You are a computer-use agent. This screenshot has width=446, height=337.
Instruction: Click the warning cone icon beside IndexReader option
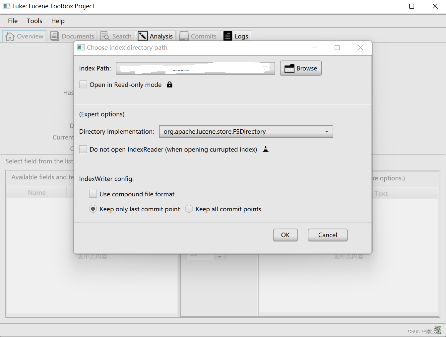coord(266,149)
